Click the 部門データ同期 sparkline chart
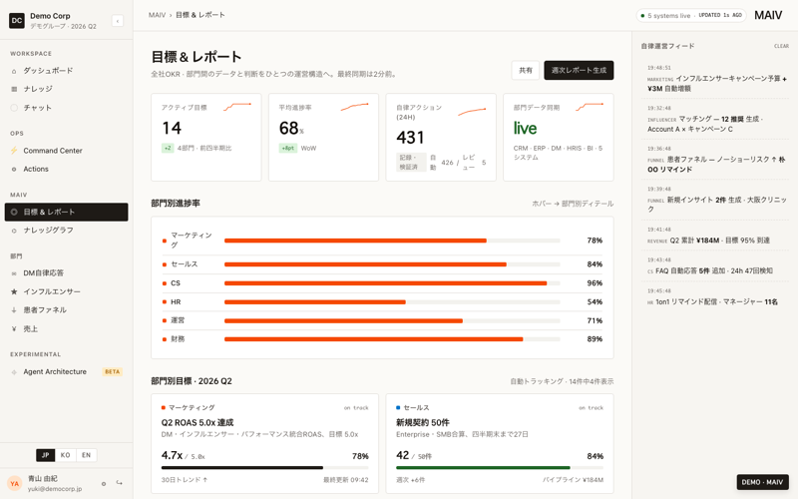The height and width of the screenshot is (499, 798). click(590, 107)
